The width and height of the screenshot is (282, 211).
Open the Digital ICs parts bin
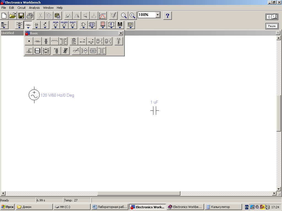tap(73, 25)
